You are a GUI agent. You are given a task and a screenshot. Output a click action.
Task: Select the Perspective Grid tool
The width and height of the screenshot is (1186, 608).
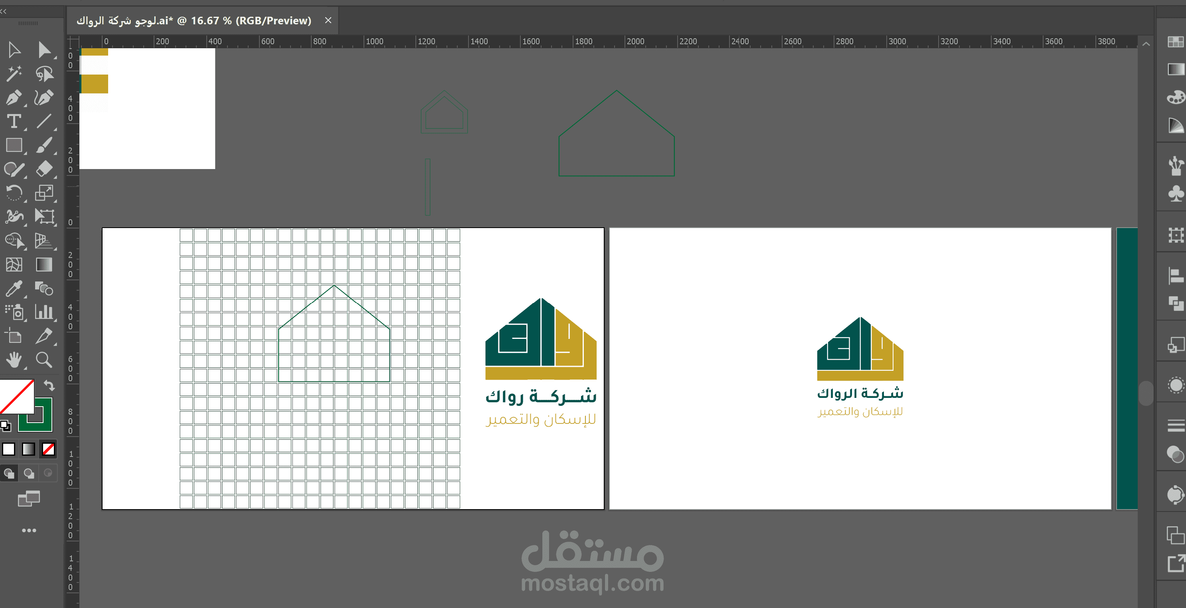pos(44,240)
